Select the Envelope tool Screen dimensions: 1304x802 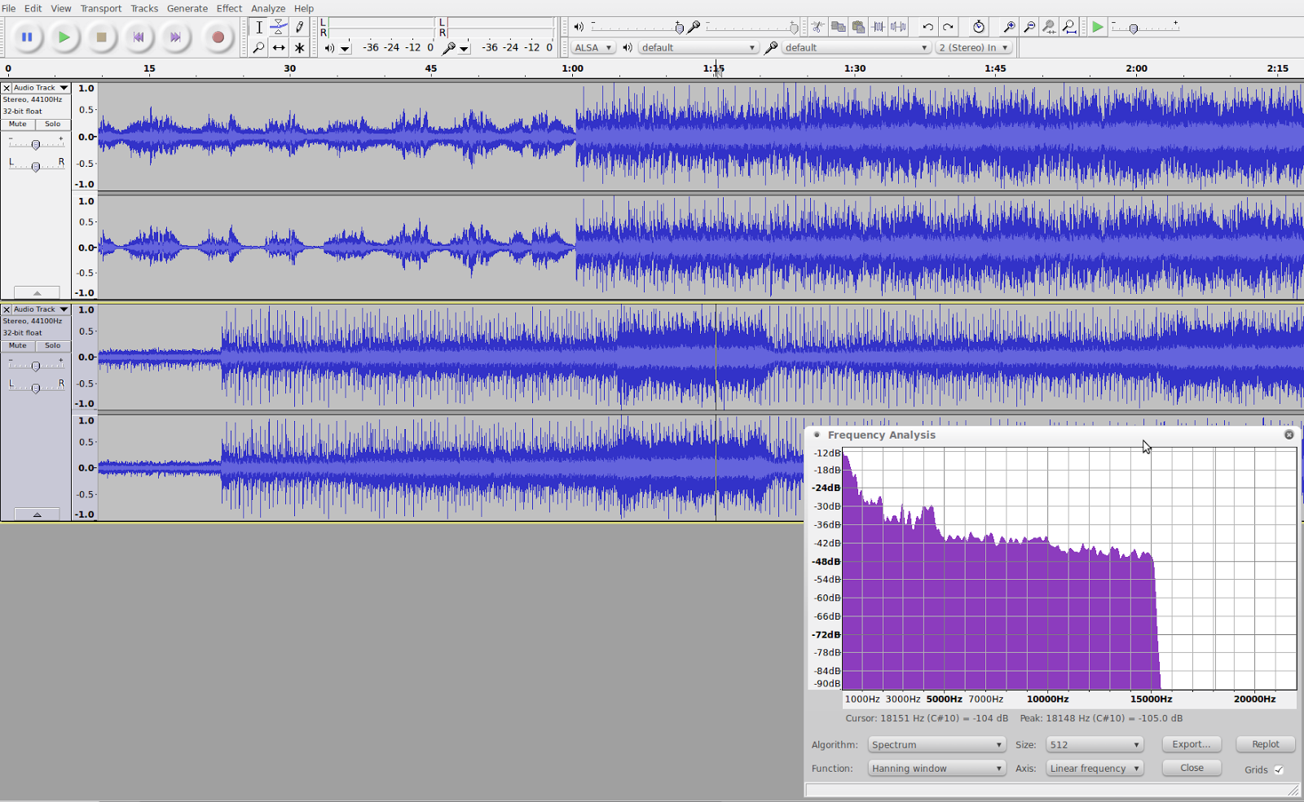click(x=279, y=27)
